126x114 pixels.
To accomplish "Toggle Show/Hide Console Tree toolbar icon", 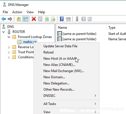I will tap(25, 19).
